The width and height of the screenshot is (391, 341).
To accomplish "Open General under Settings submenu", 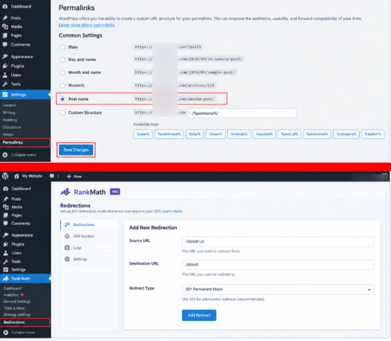I will coord(9,105).
